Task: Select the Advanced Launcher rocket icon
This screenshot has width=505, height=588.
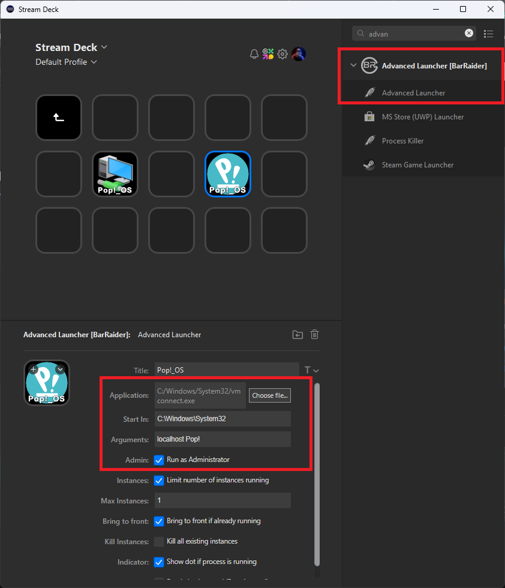Action: [369, 92]
